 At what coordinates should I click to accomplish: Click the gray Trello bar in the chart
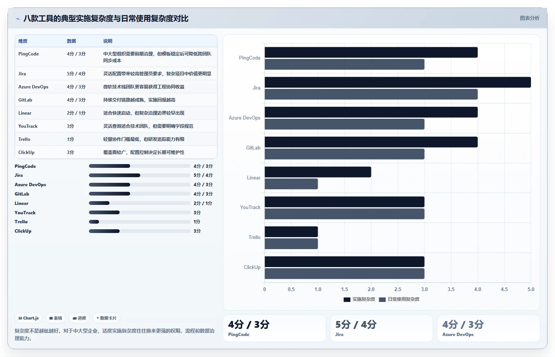point(291,244)
